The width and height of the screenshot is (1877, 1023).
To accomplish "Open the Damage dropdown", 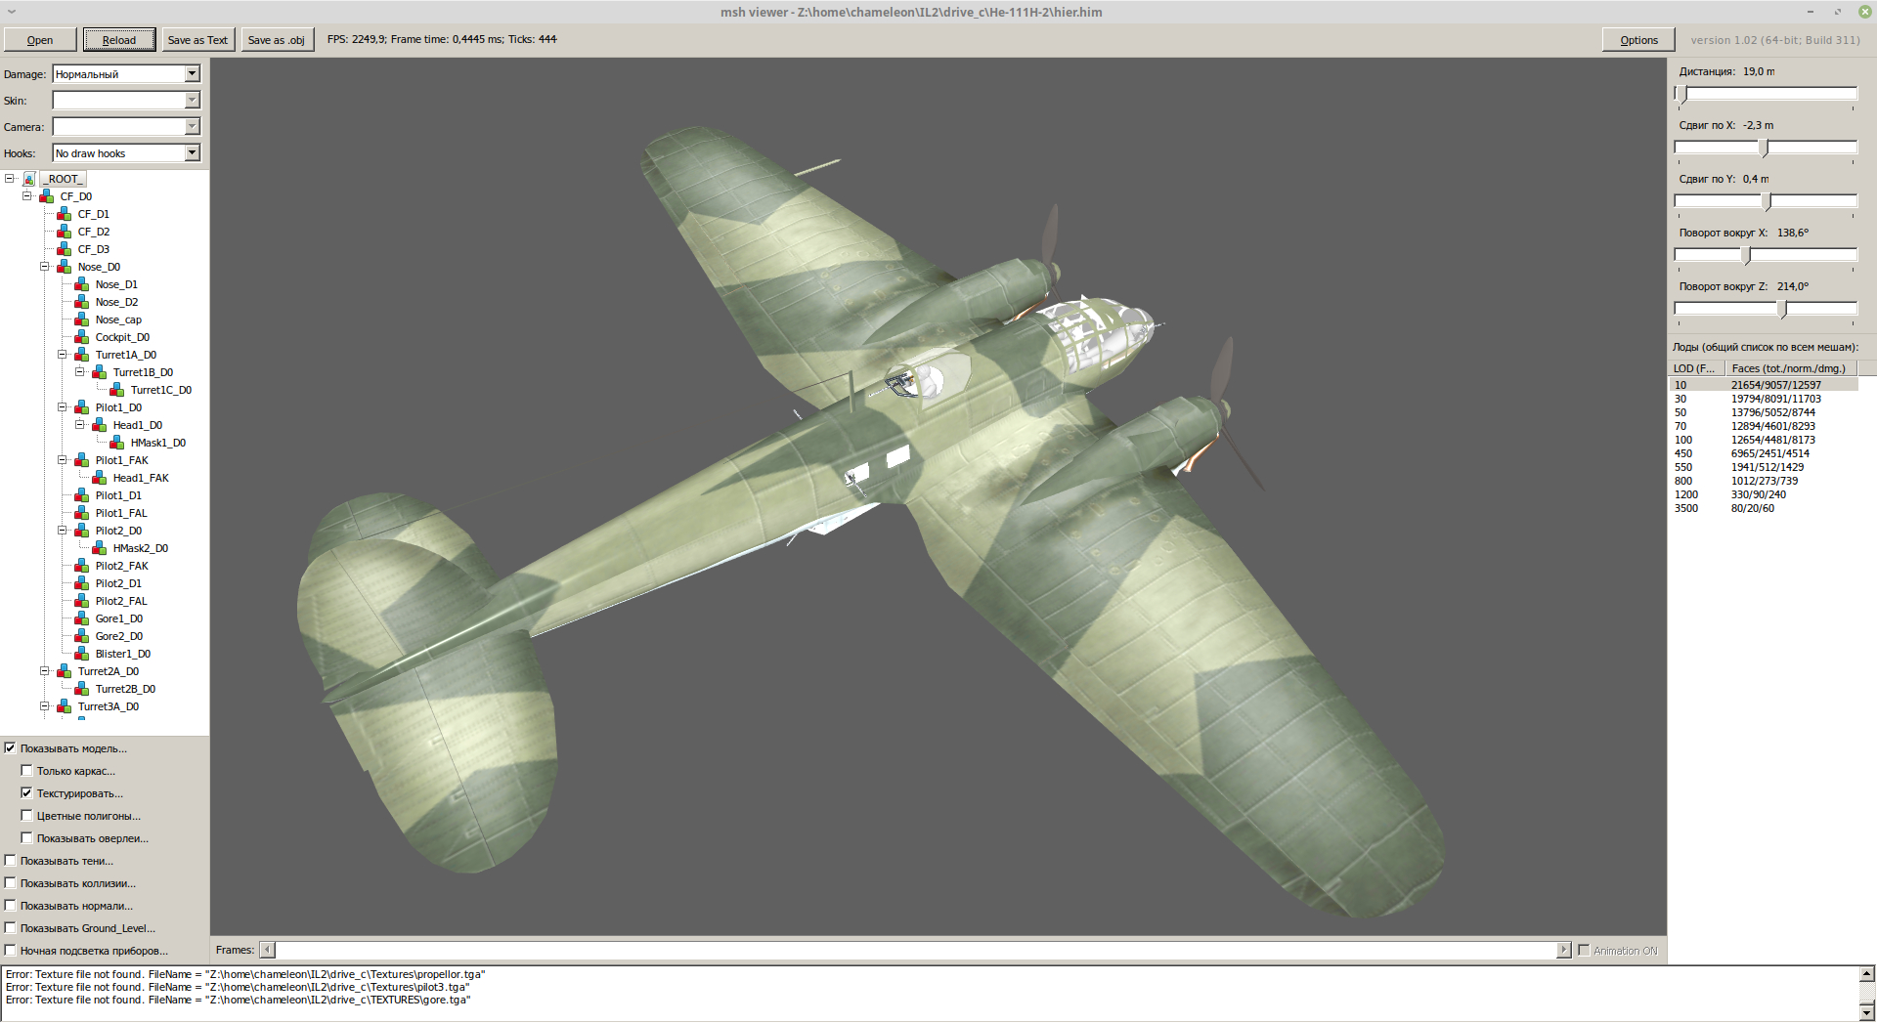I will point(126,74).
